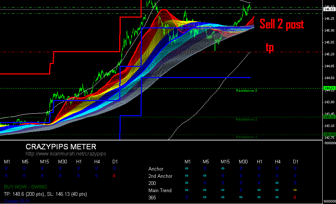The height and width of the screenshot is (204, 336).
Task: Click the 145.20 price axis label
Action: pyautogui.click(x=329, y=54)
